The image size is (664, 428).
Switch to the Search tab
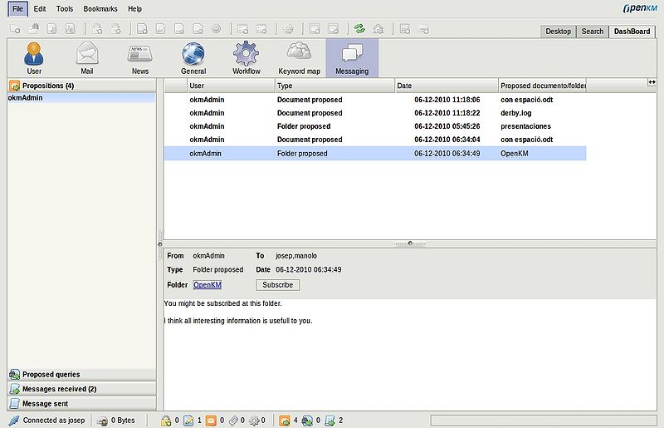pos(592,32)
